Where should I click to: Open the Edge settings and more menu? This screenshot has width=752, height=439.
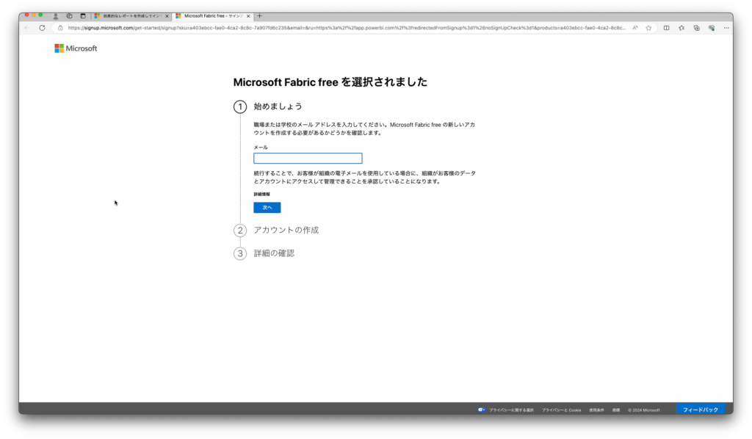725,28
